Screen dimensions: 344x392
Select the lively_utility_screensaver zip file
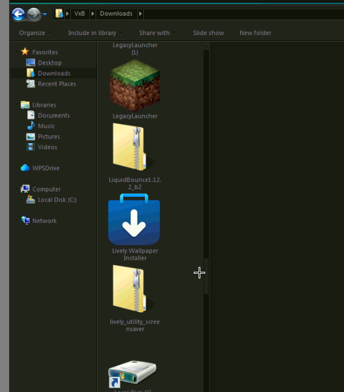133,289
